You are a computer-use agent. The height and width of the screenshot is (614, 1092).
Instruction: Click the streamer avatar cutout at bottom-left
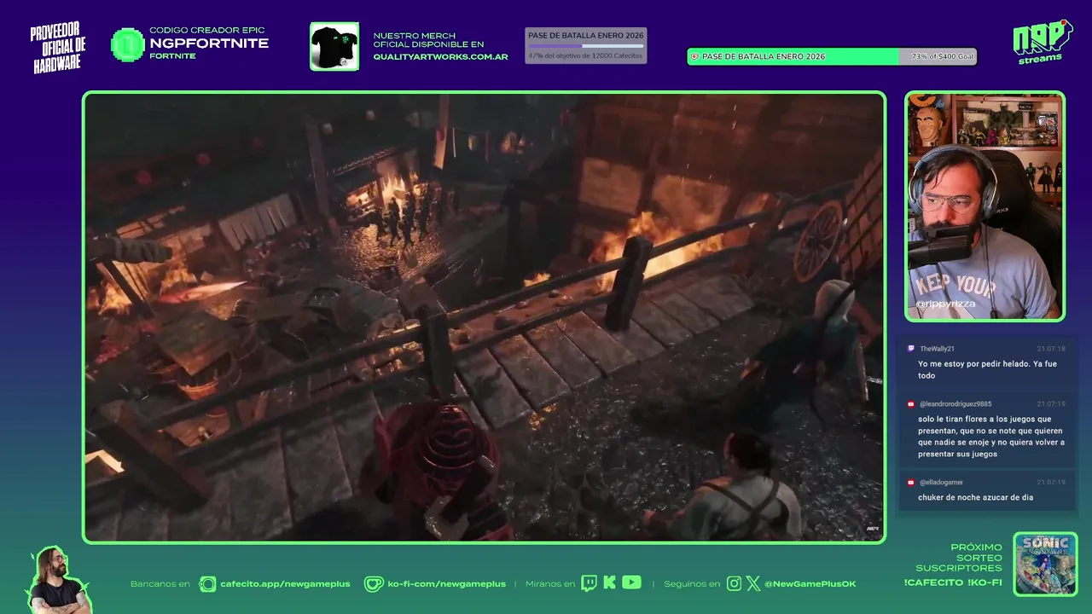click(58, 580)
